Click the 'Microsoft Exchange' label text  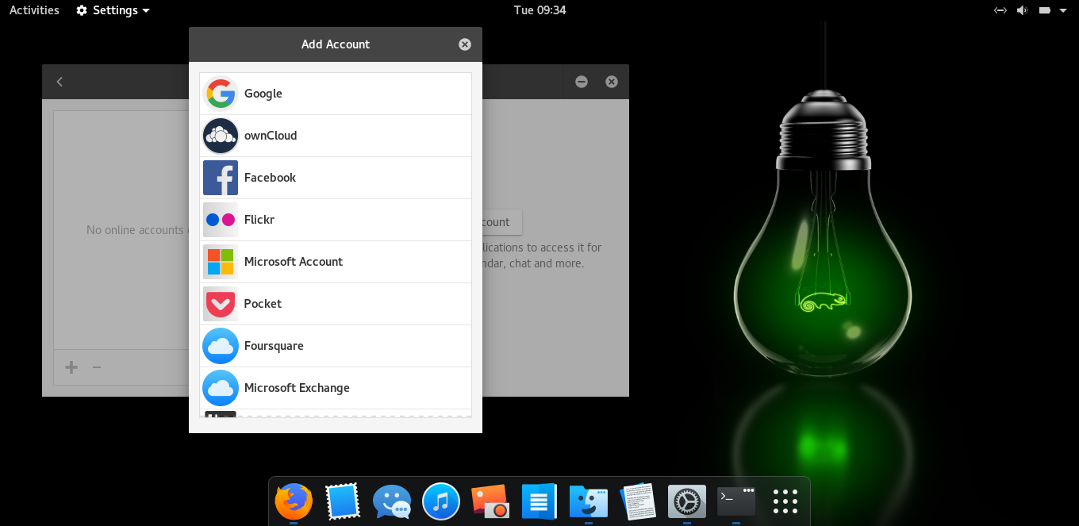tap(297, 388)
